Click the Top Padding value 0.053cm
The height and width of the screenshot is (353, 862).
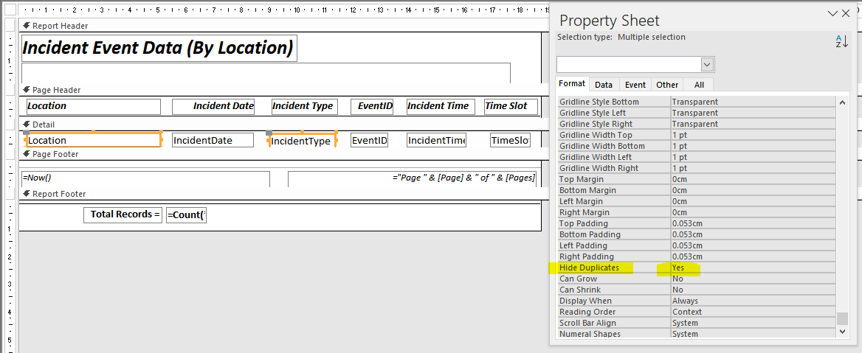[x=754, y=223]
